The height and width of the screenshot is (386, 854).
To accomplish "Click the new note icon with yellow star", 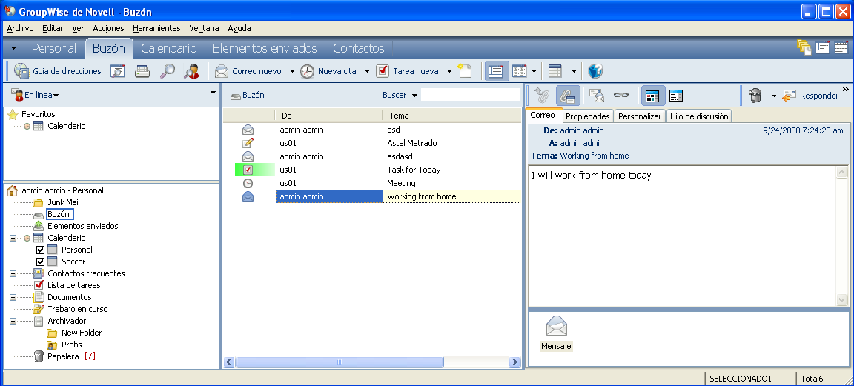I will pos(464,71).
